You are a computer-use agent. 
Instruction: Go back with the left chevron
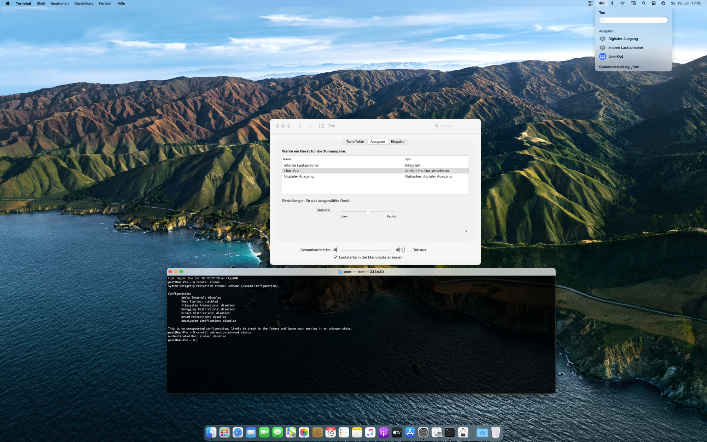point(300,126)
